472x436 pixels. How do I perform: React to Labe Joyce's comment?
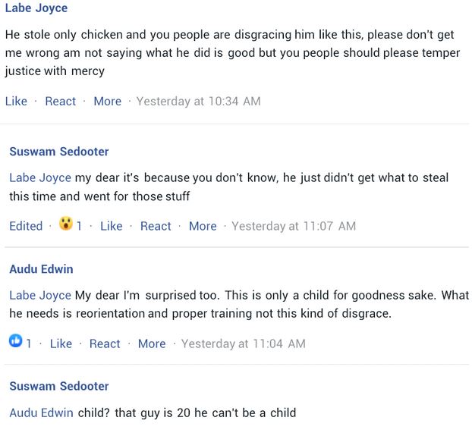(x=61, y=101)
